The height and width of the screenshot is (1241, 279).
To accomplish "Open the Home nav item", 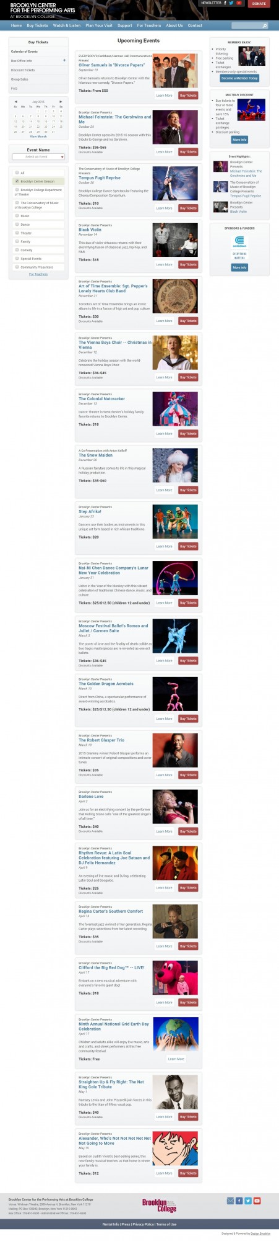I will tap(16, 25).
